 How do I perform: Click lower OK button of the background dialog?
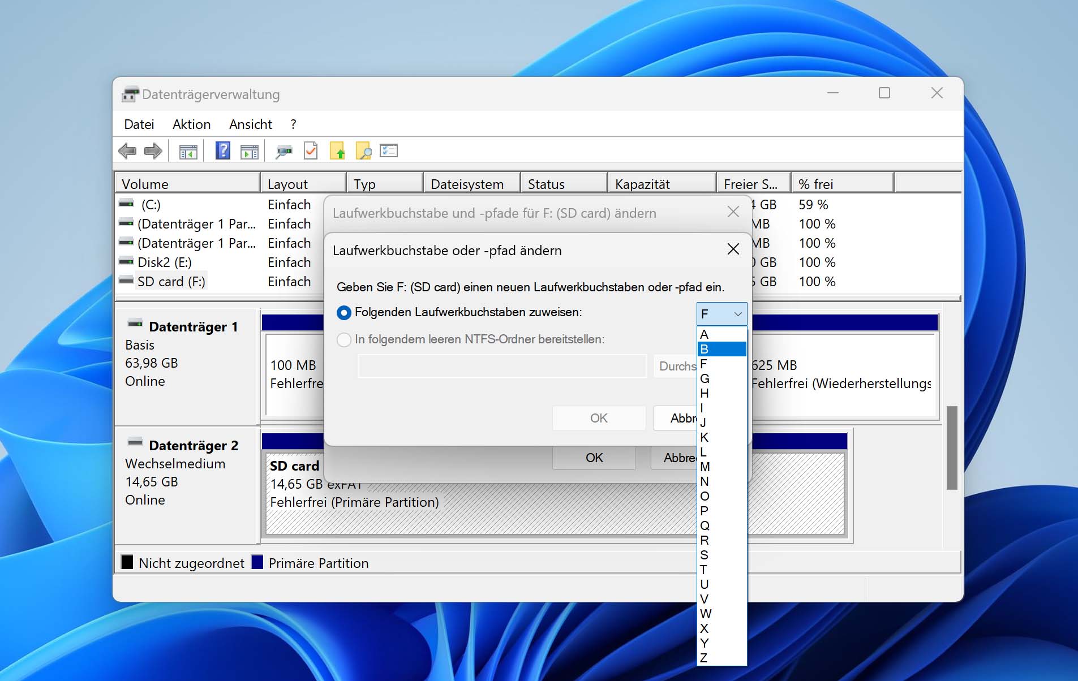click(x=594, y=458)
